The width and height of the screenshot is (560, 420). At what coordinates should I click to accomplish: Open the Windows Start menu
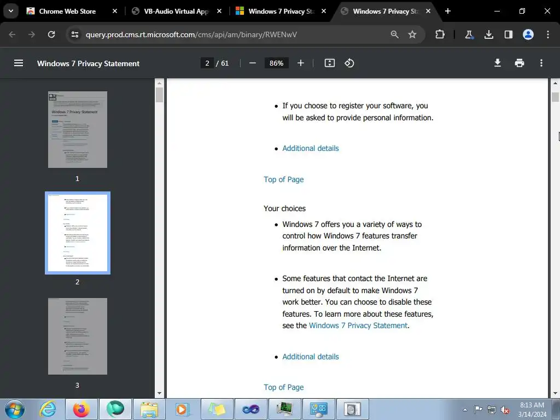click(x=15, y=409)
